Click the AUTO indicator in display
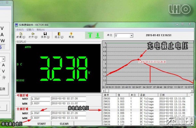 [28, 47]
